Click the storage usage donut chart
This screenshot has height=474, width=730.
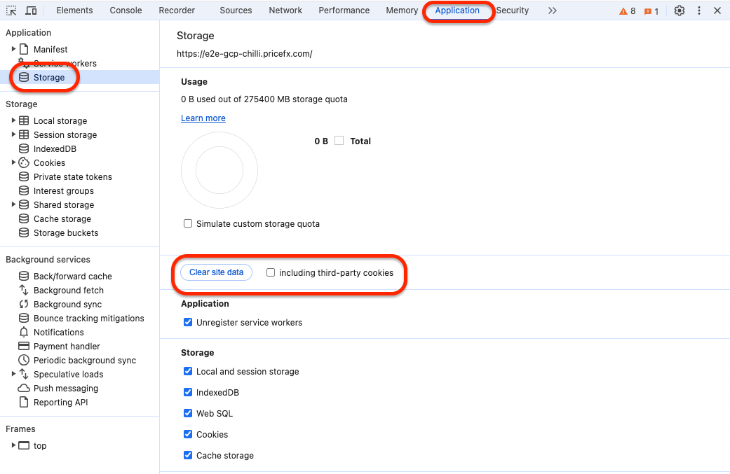(x=219, y=169)
